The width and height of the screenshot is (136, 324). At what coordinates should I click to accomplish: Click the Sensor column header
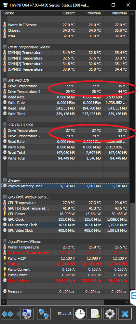coord(26,13)
